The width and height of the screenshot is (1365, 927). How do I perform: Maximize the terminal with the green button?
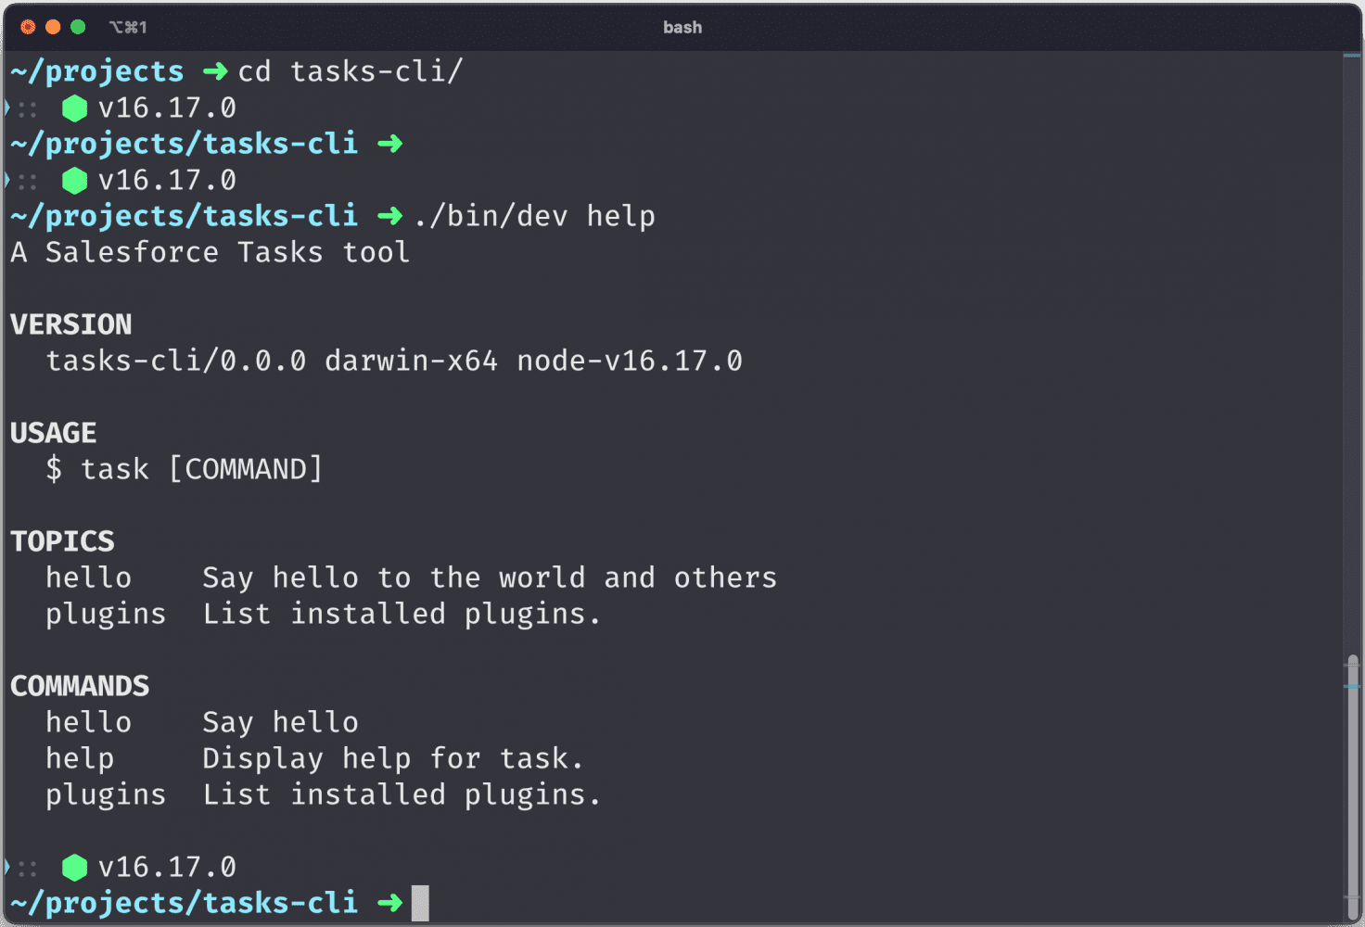[x=78, y=27]
